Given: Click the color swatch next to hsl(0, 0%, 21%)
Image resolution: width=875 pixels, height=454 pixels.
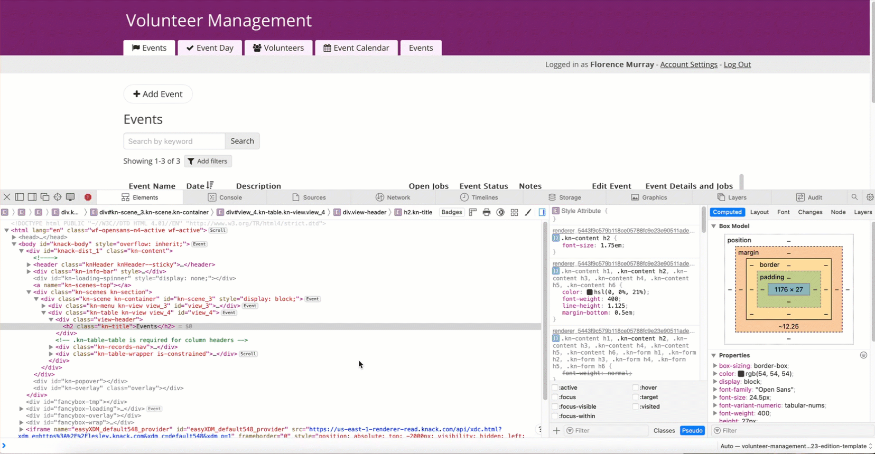Looking at the screenshot, I should [590, 292].
